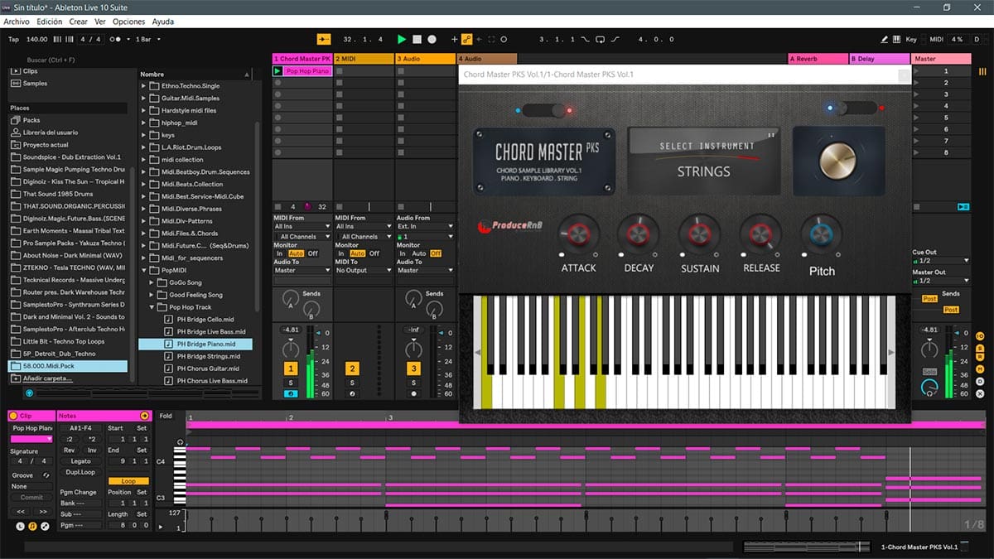The image size is (994, 559).
Task: Open the Groove hot-swap icon
Action: click(46, 475)
